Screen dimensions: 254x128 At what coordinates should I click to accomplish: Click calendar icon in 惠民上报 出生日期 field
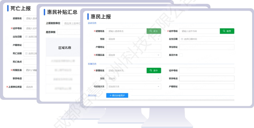pos(182,39)
